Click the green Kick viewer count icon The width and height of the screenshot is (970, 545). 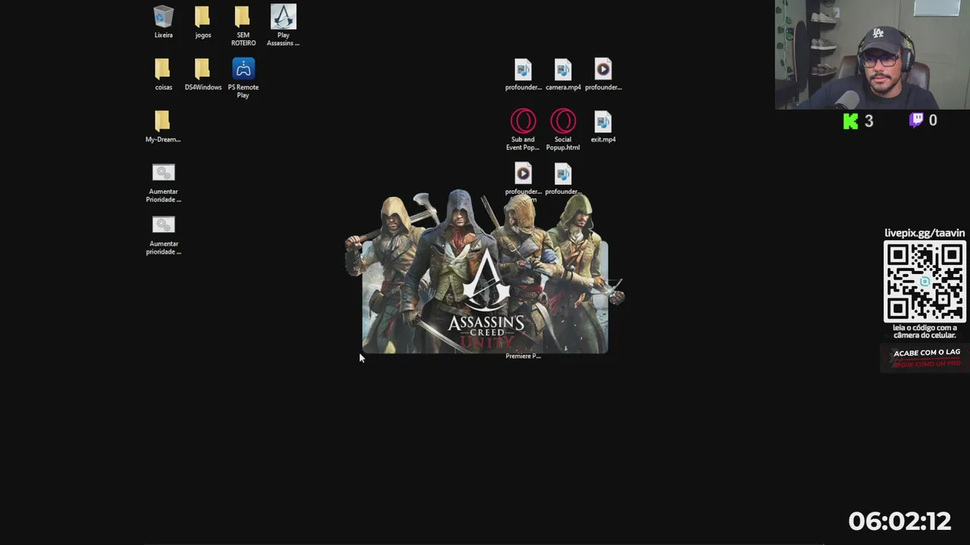point(851,121)
